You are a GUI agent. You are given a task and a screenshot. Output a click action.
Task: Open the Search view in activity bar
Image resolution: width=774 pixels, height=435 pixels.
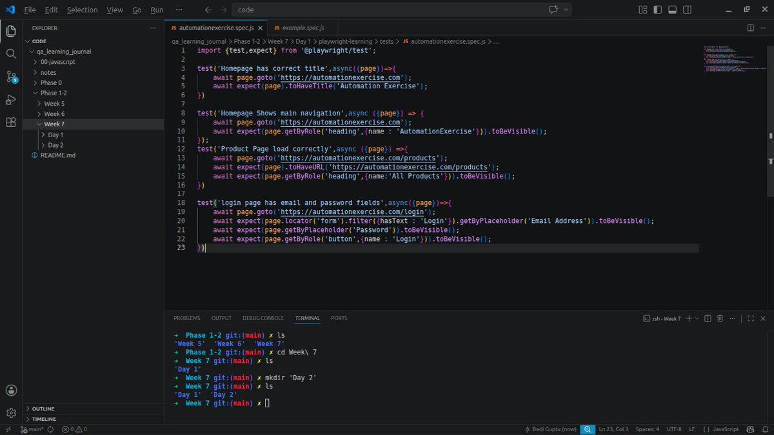pyautogui.click(x=11, y=53)
